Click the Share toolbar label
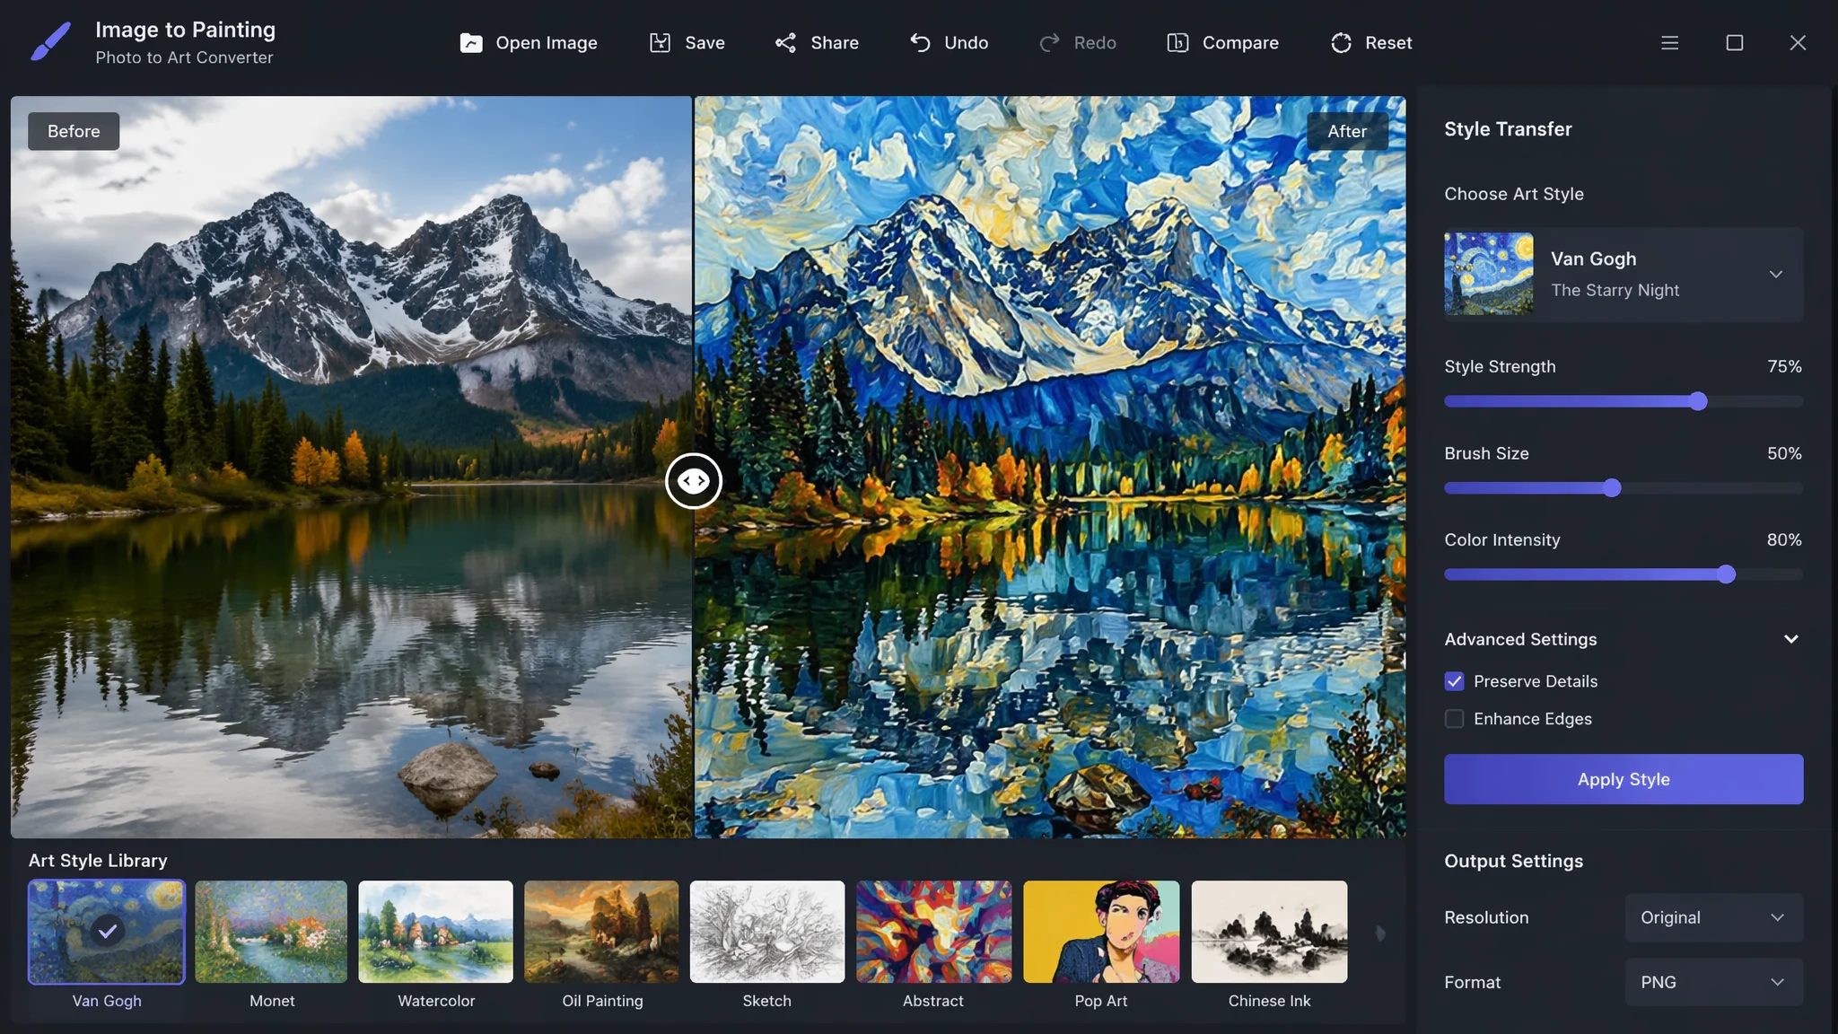 click(835, 43)
